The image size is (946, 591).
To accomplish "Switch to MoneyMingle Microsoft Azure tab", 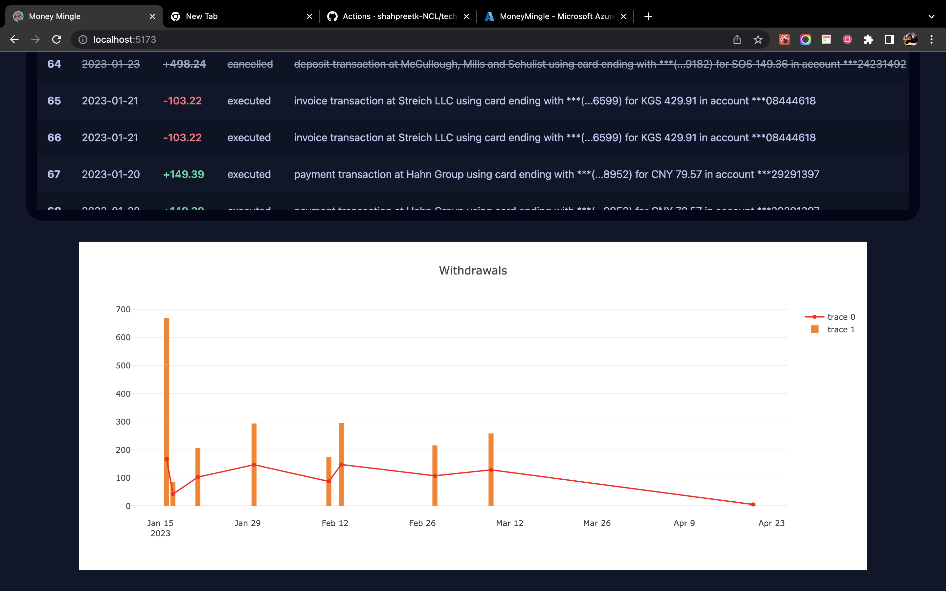I will 555,16.
